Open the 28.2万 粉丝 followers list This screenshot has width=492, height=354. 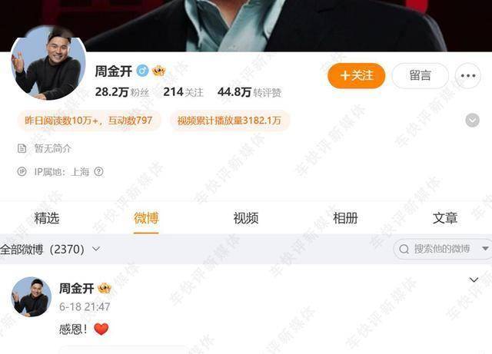coord(122,92)
